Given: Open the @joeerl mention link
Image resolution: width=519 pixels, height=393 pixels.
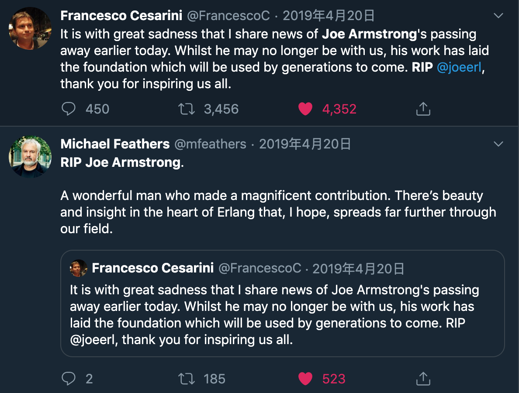Looking at the screenshot, I should 458,67.
